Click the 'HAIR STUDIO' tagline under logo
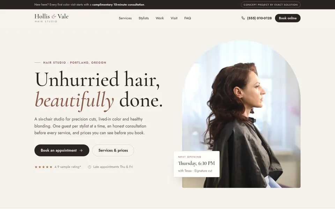 click(x=46, y=22)
